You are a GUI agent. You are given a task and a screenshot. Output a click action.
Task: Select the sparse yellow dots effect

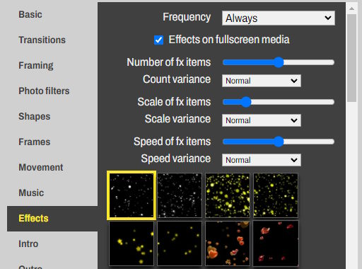coord(180,244)
